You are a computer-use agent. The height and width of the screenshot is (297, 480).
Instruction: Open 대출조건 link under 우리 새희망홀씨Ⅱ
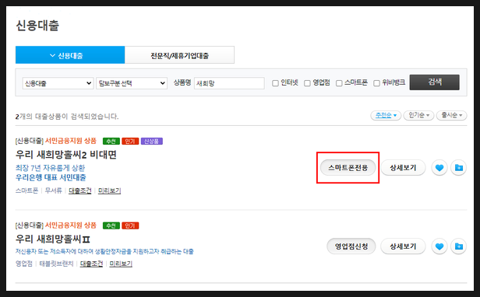coord(91,264)
